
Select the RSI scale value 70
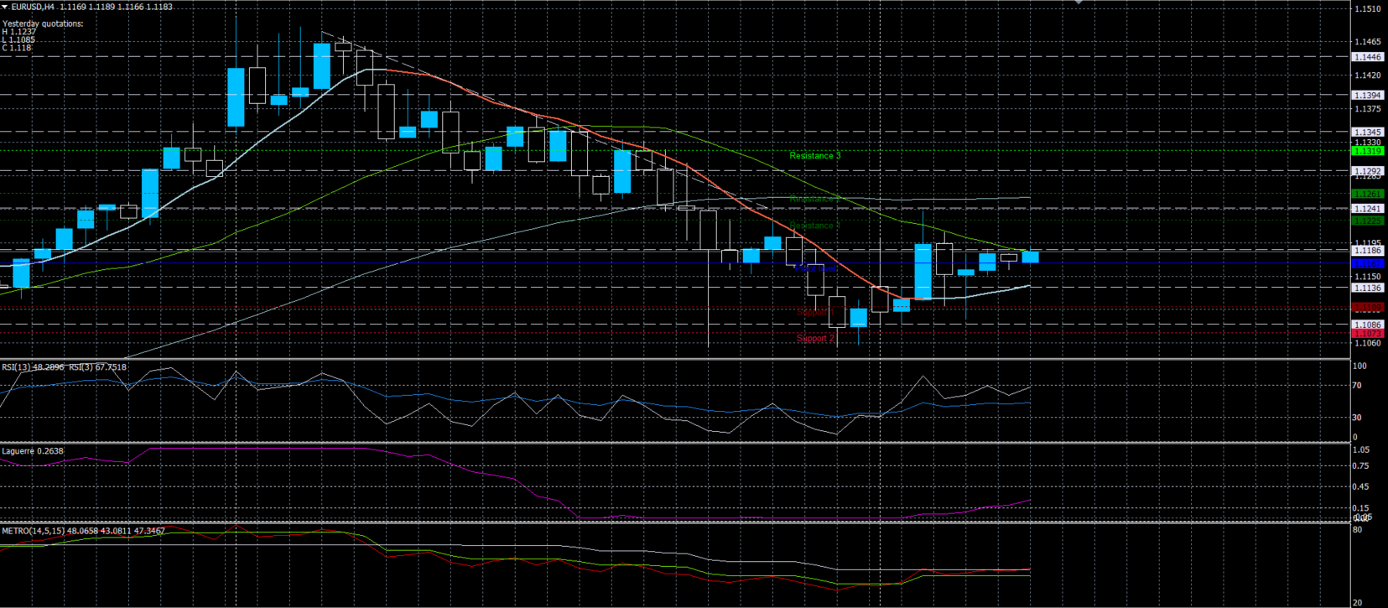[x=1358, y=386]
